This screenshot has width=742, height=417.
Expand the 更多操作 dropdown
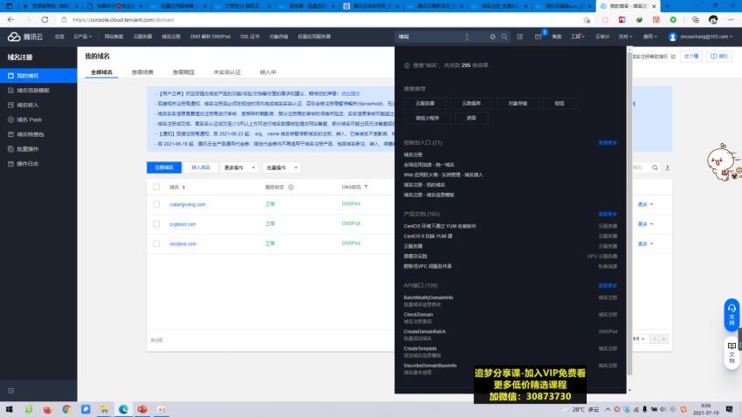pyautogui.click(x=239, y=167)
